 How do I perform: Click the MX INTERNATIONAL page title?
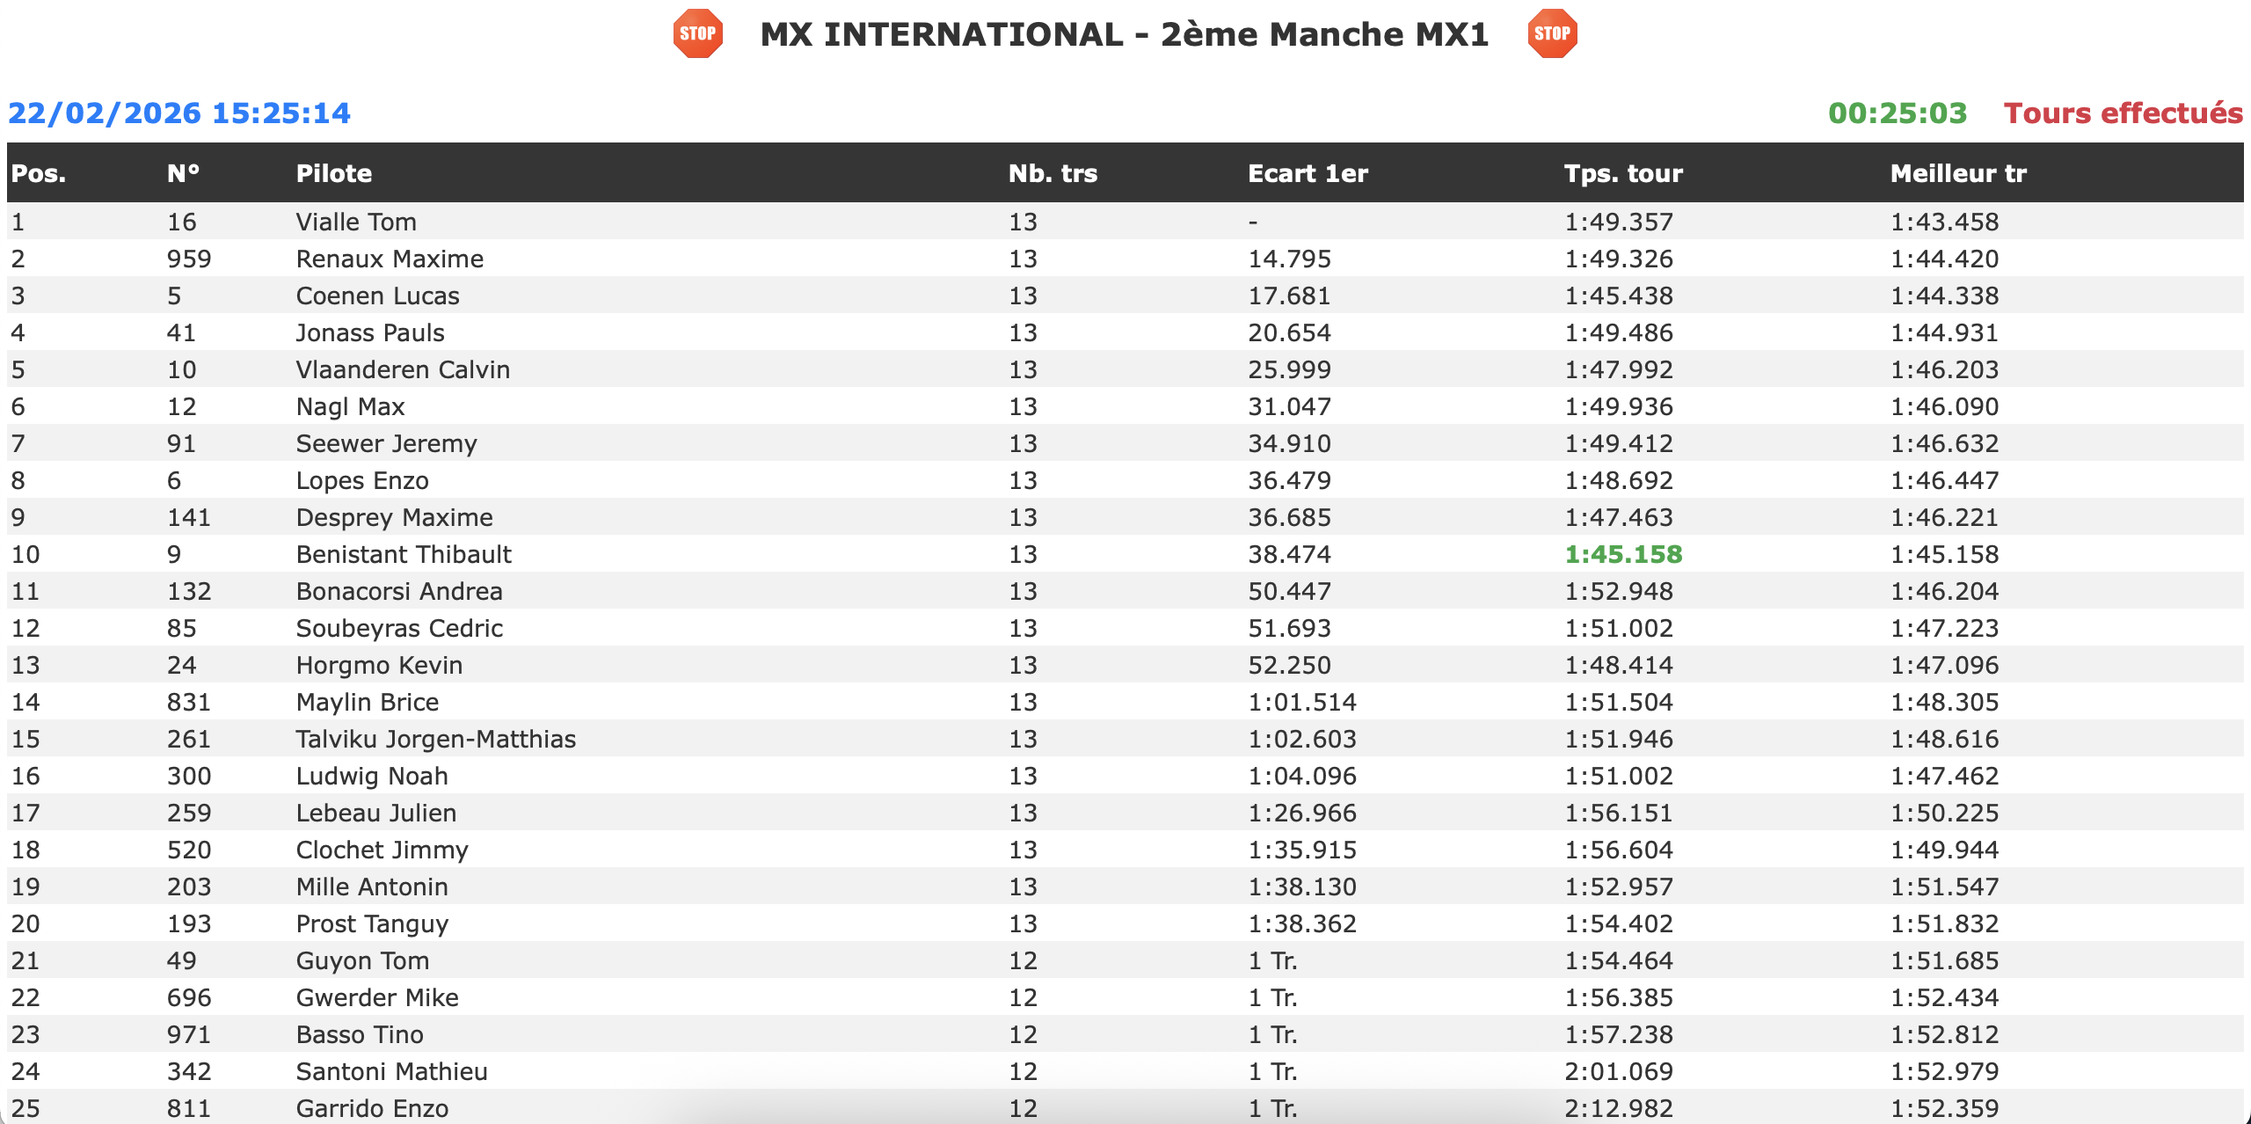(x=1124, y=34)
